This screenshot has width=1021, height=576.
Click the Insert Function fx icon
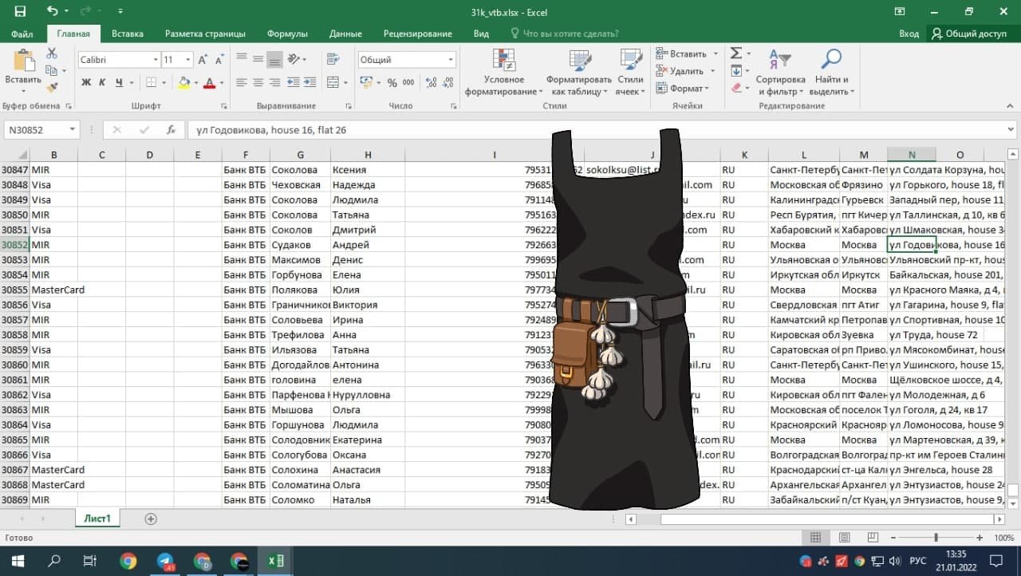pos(171,129)
